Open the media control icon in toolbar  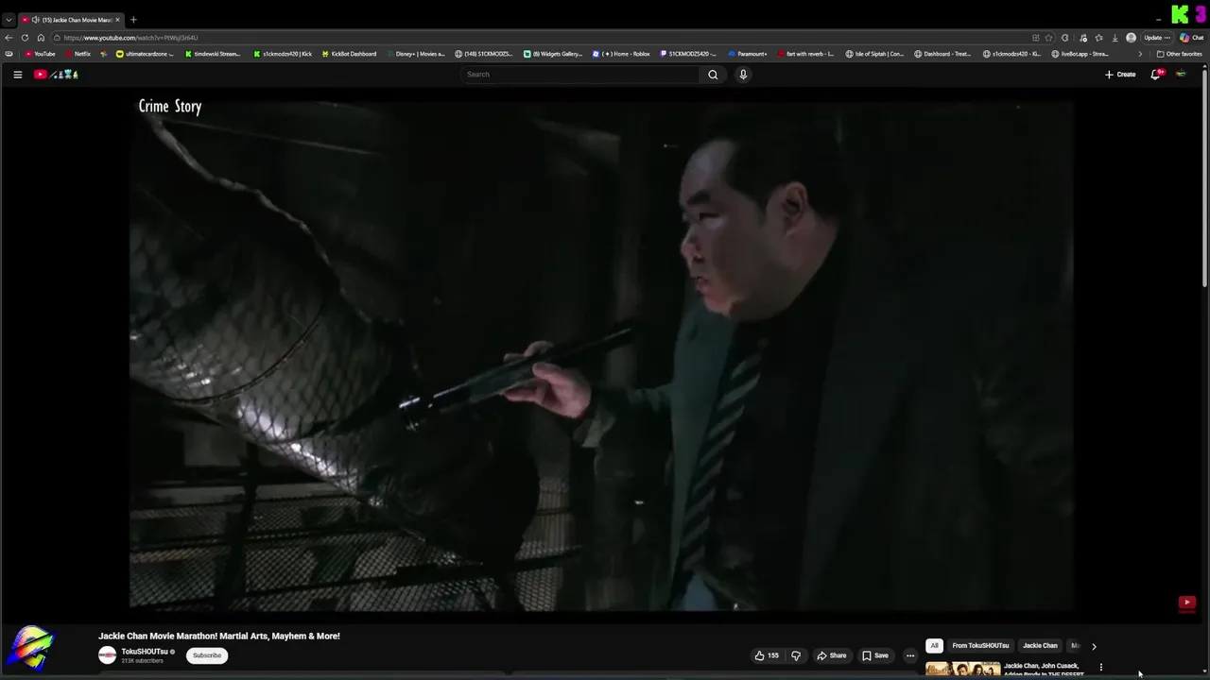pos(1082,38)
